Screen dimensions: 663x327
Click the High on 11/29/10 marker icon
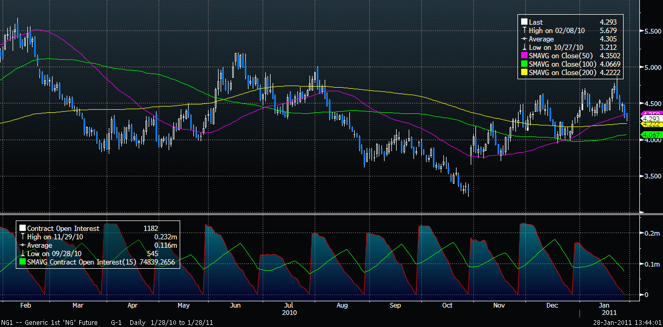tap(22, 237)
